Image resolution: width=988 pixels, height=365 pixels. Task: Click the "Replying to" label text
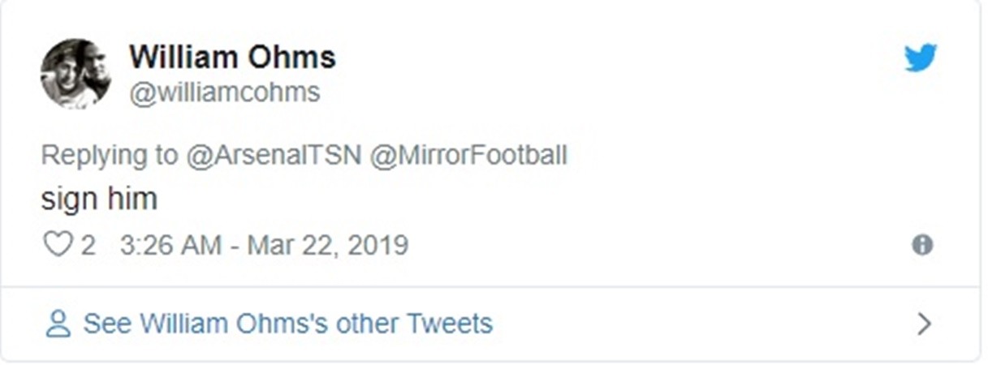coord(110,156)
